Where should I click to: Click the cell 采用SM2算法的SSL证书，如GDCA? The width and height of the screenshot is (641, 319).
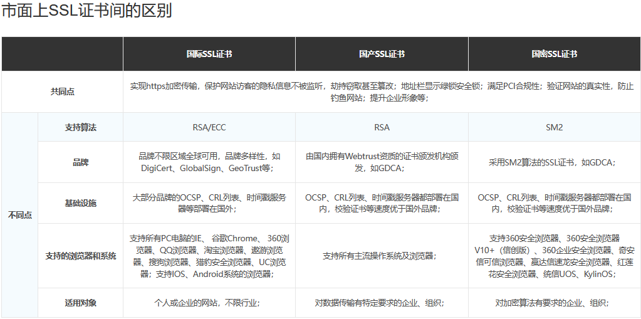tap(555, 162)
